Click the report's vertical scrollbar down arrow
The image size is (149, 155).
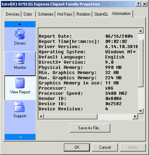(x=141, y=111)
